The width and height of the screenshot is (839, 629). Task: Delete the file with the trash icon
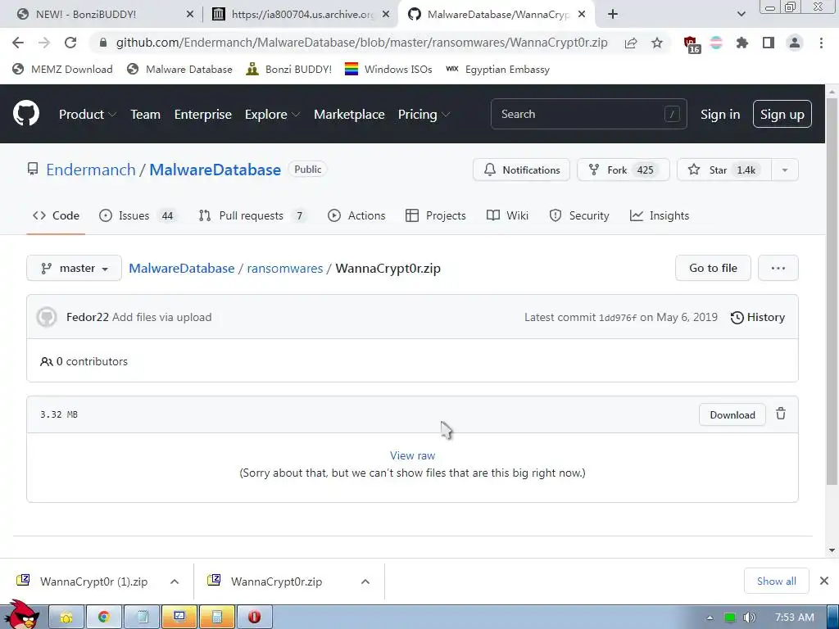781,414
